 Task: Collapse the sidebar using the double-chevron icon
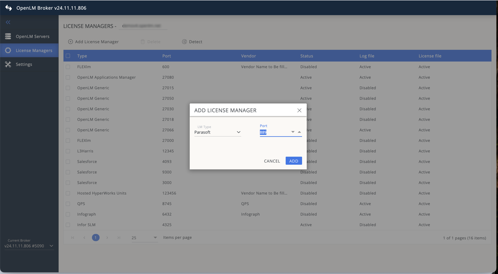(x=8, y=22)
